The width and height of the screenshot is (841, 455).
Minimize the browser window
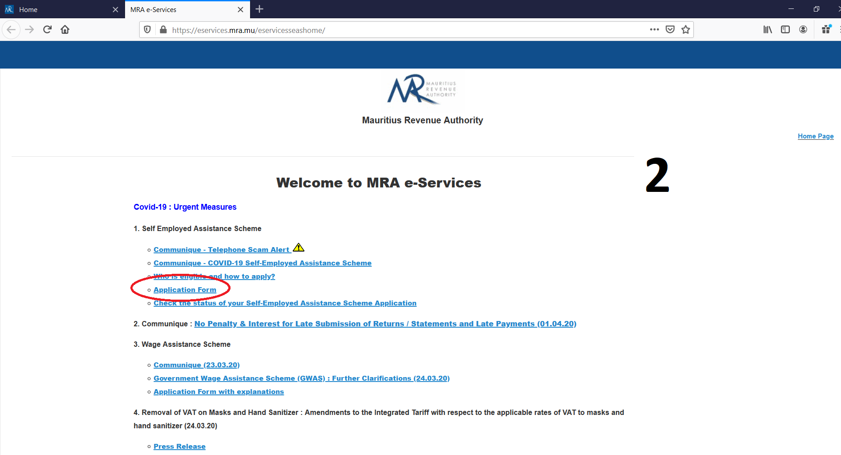(791, 9)
